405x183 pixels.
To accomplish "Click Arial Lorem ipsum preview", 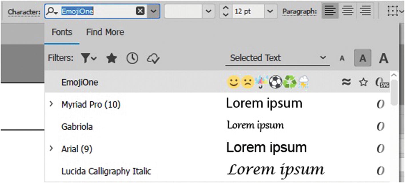I will point(266,147).
